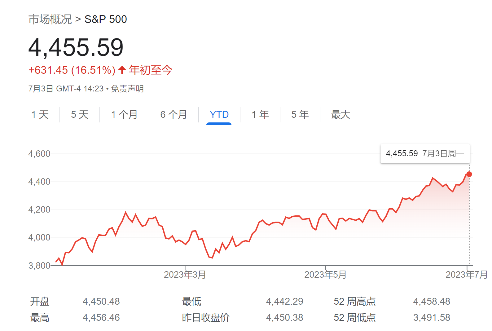This screenshot has width=492, height=331.
Task: Click the 免责声明 disclaimer link
Action: tap(127, 89)
